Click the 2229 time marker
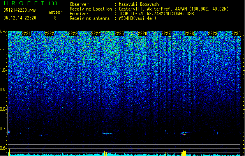The width and height of the screenshot is (245, 156). click(213, 34)
